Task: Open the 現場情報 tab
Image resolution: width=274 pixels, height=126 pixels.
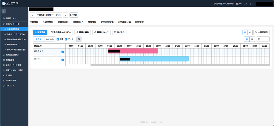Action: click(139, 22)
